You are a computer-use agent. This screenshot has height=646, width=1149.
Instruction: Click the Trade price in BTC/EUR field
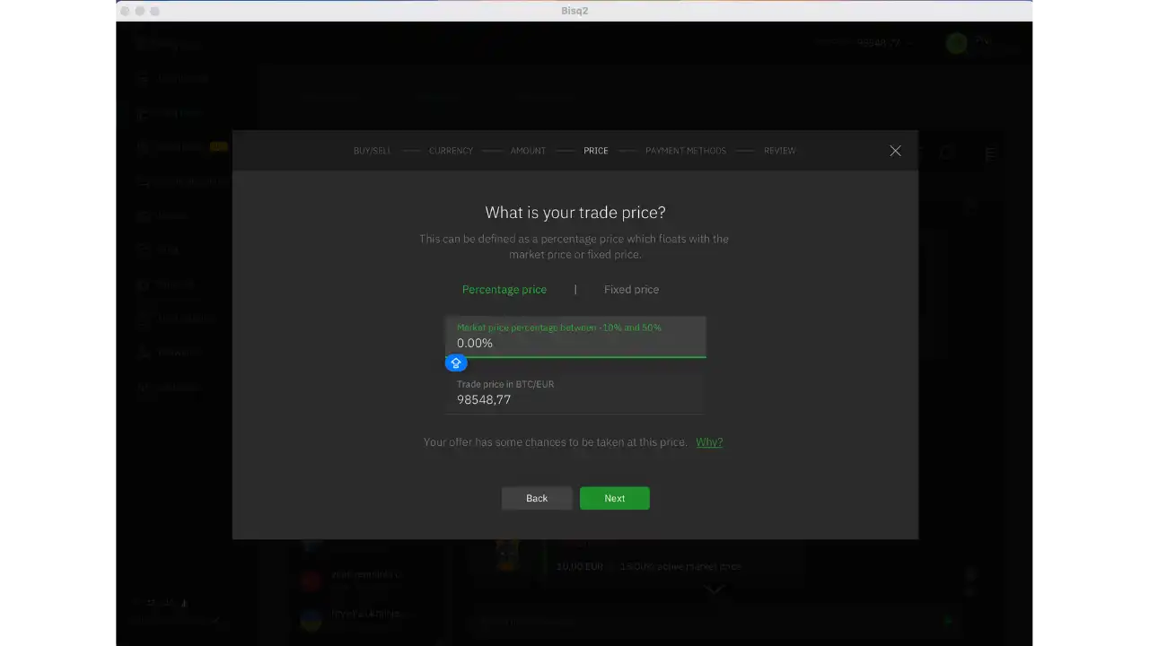[x=575, y=399]
